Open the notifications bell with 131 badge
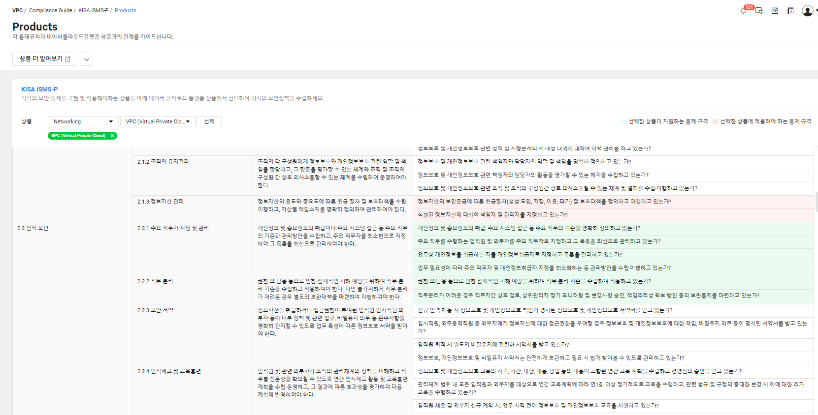The image size is (818, 415). (743, 11)
